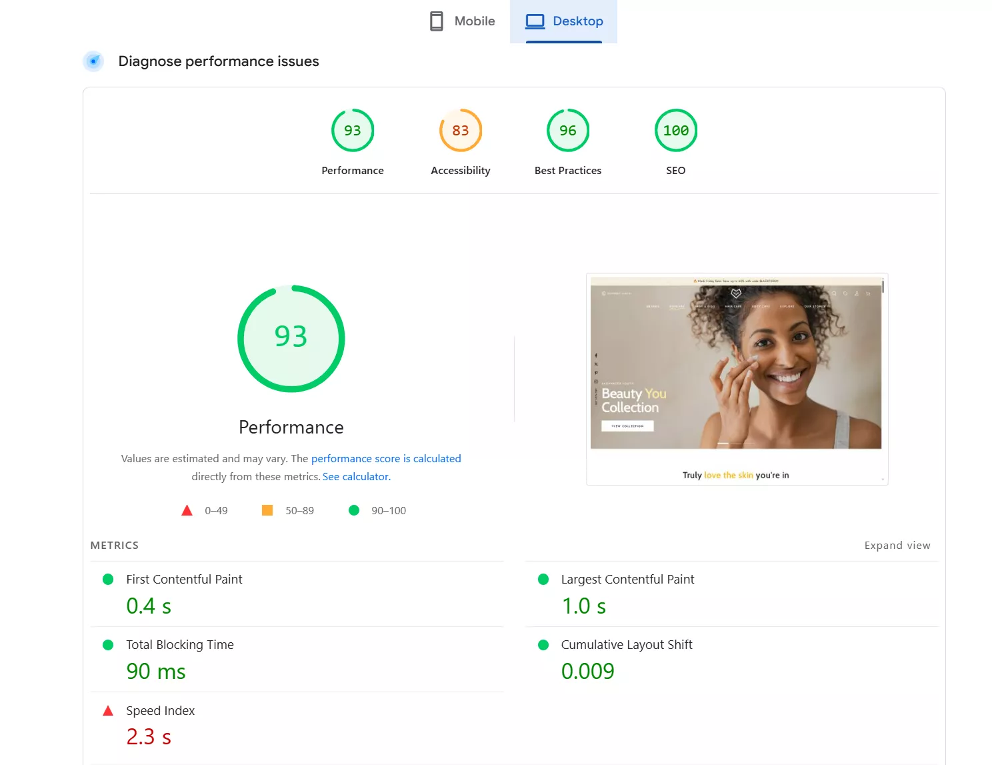Click First Contentful Paint metric label
Image resolution: width=992 pixels, height=765 pixels.
(x=184, y=580)
